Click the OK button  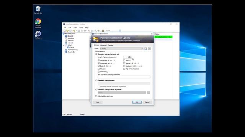pyautogui.click(x=137, y=102)
